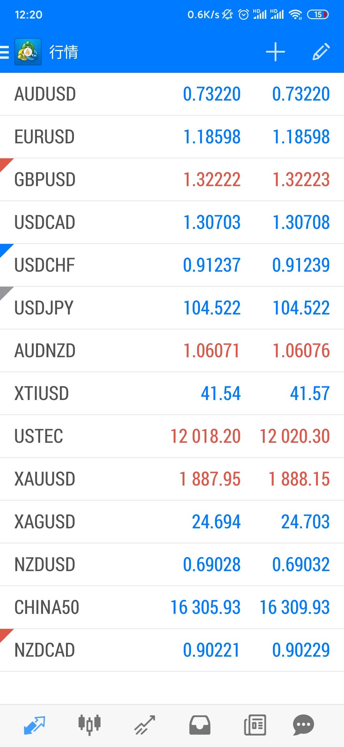Select USDJPY bid price 104.522
The height and width of the screenshot is (747, 344).
pyautogui.click(x=212, y=308)
